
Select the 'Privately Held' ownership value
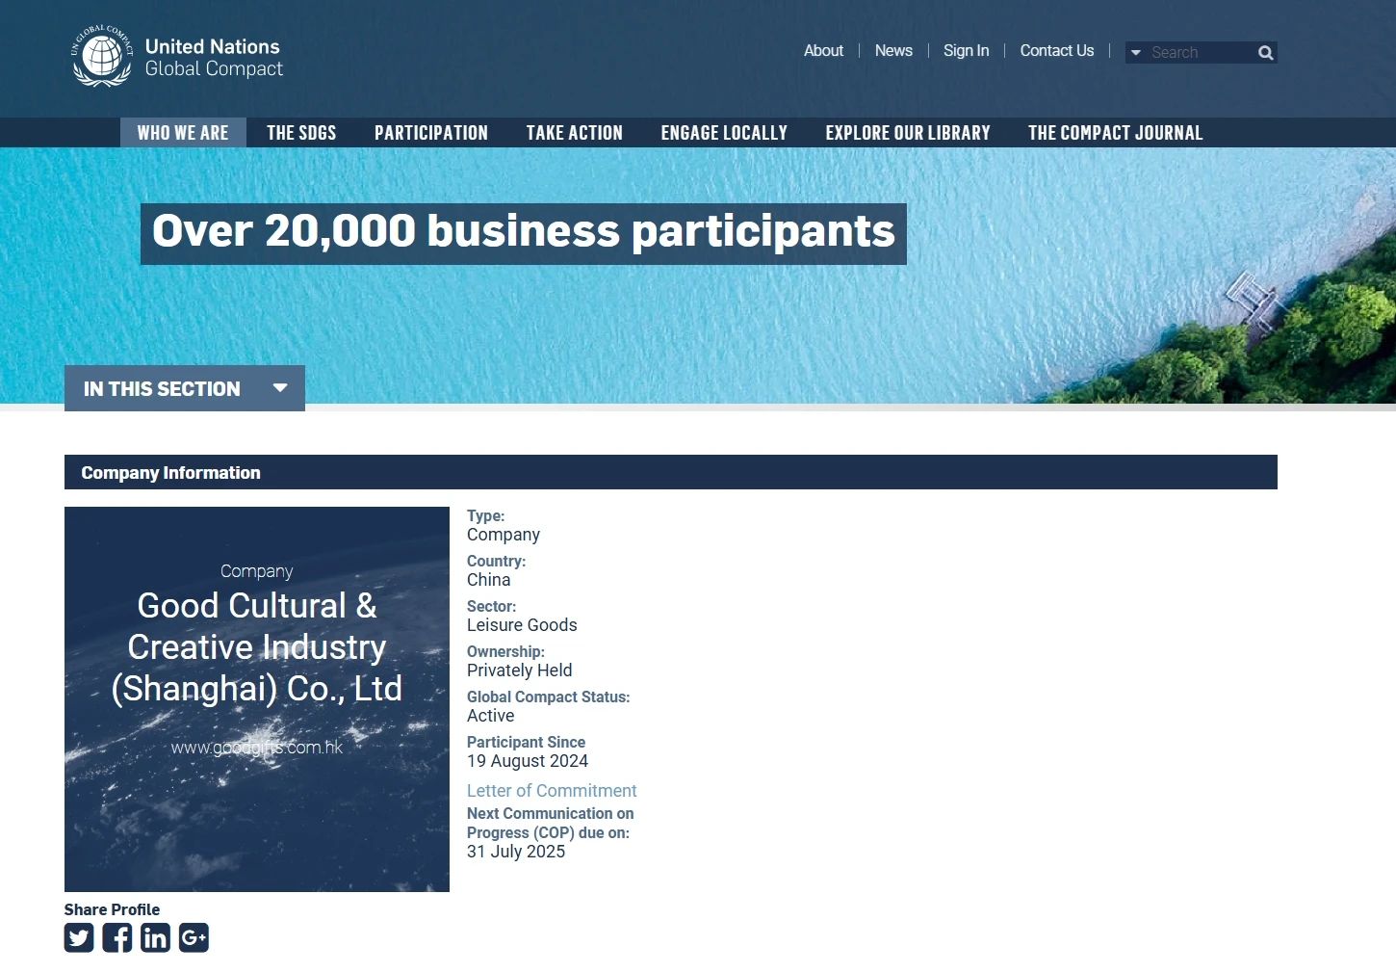click(x=520, y=671)
